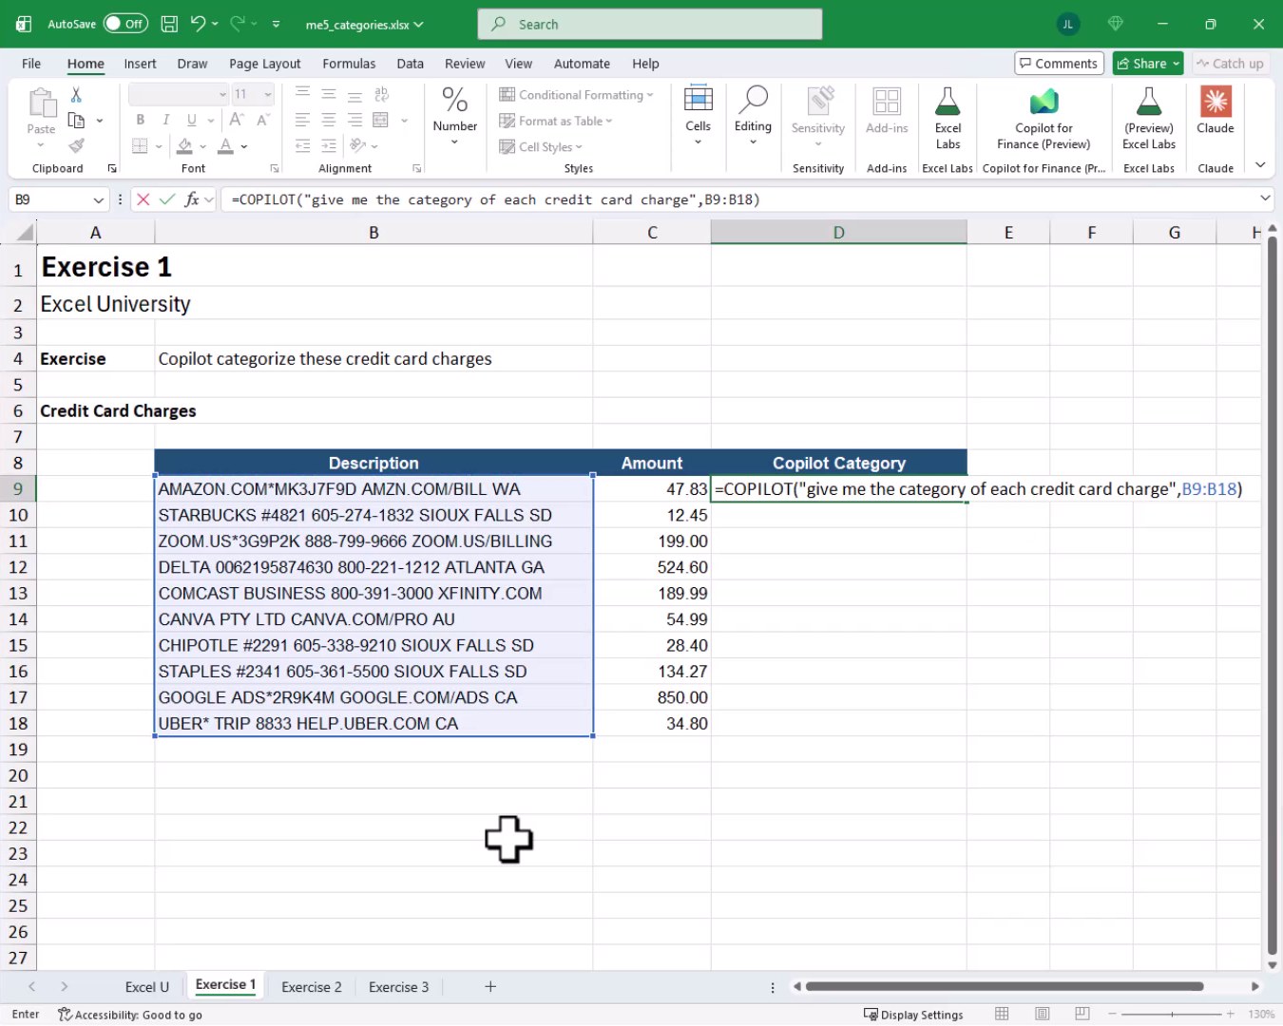The width and height of the screenshot is (1283, 1026).
Task: Click the Increase Indent icon
Action: pyautogui.click(x=329, y=145)
